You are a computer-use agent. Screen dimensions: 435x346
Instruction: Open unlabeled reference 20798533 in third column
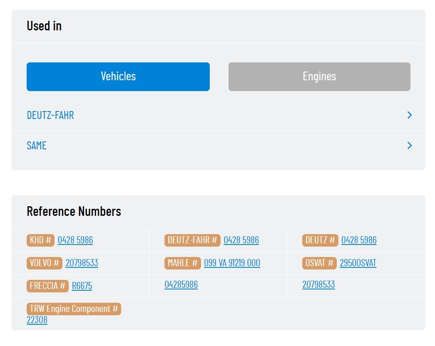(x=318, y=284)
